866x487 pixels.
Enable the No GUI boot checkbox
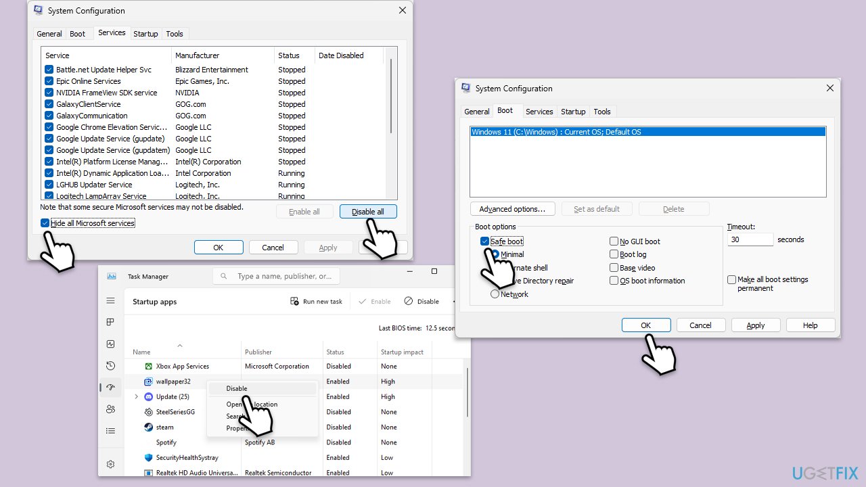click(614, 241)
